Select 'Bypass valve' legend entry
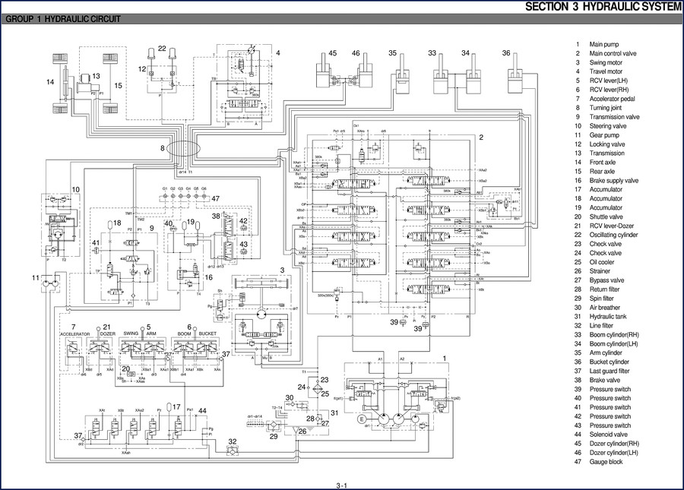This screenshot has height=490, width=684. (606, 280)
